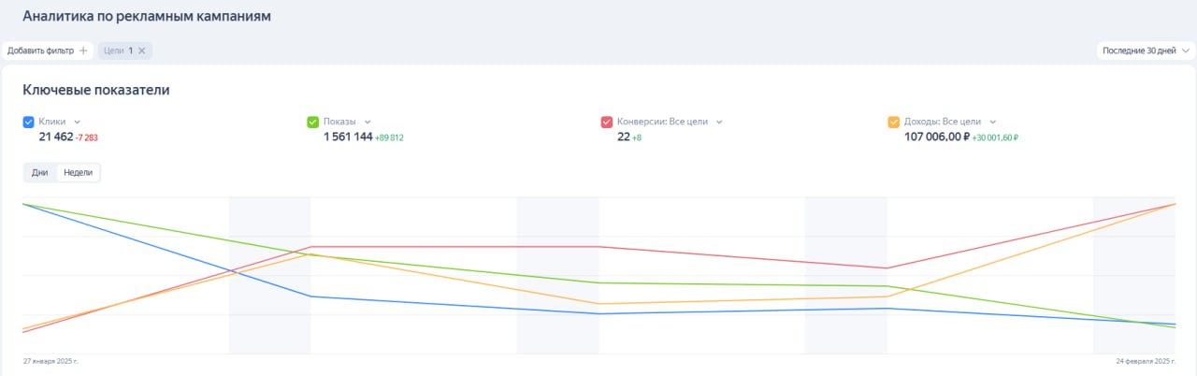This screenshot has height=376, width=1197.
Task: Open the Доходы: Все цели chevron
Action: point(993,122)
